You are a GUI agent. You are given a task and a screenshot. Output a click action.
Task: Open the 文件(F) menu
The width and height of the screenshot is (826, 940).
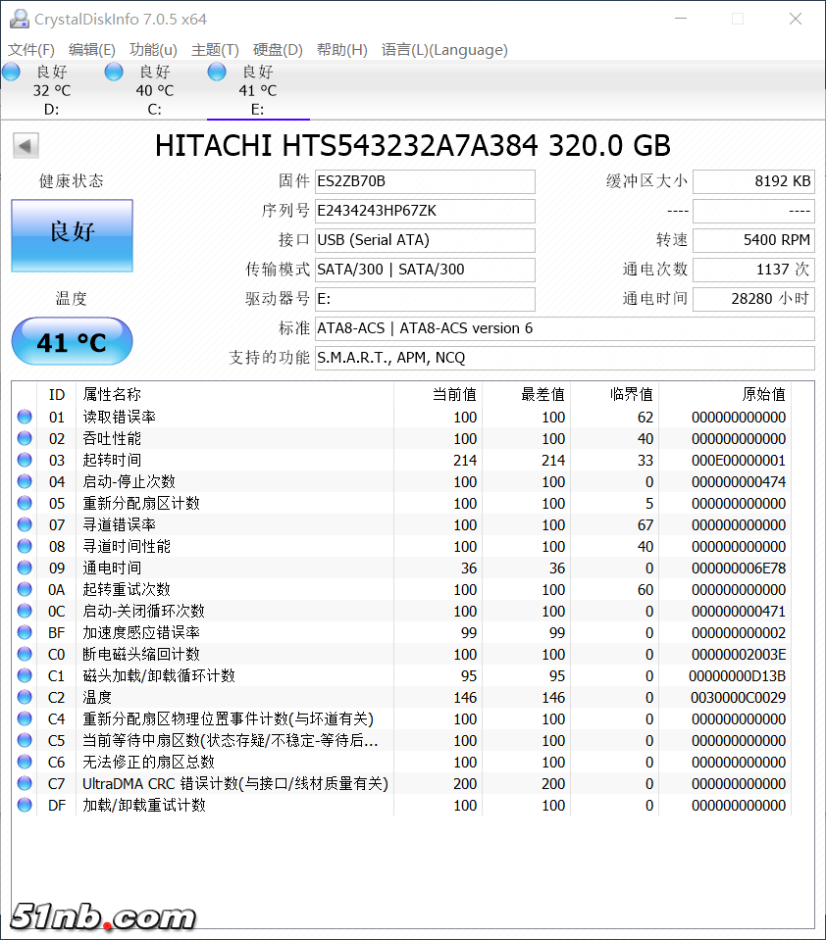[x=31, y=50]
